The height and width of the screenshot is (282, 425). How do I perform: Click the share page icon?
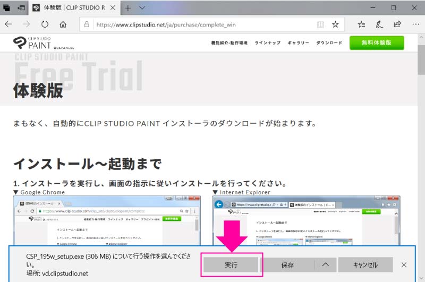point(397,24)
